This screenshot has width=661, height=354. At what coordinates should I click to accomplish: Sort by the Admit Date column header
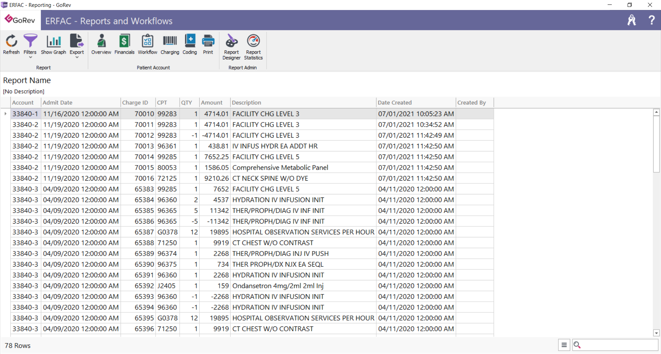(x=81, y=103)
